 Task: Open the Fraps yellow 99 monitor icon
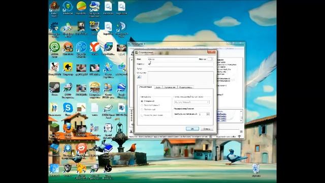click(94, 26)
